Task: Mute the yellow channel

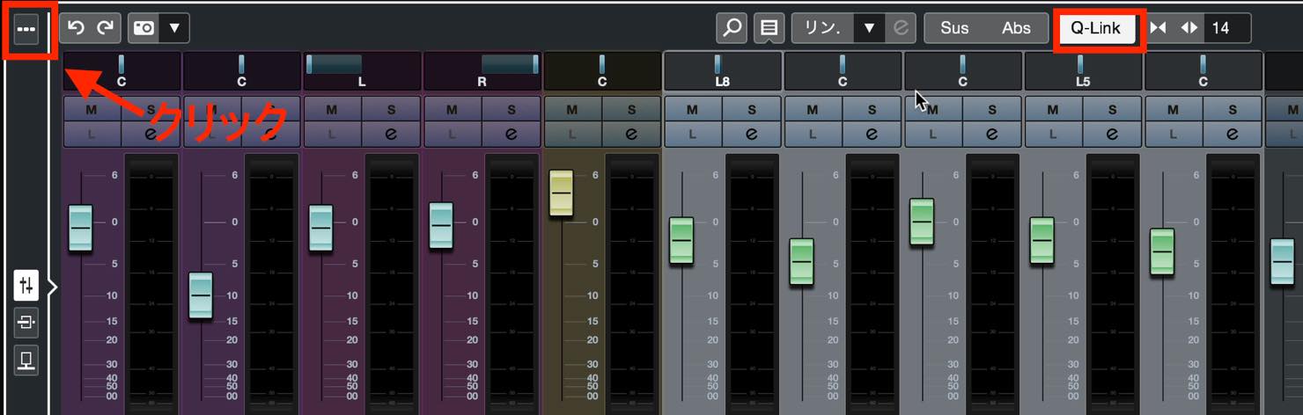Action: 572,110
